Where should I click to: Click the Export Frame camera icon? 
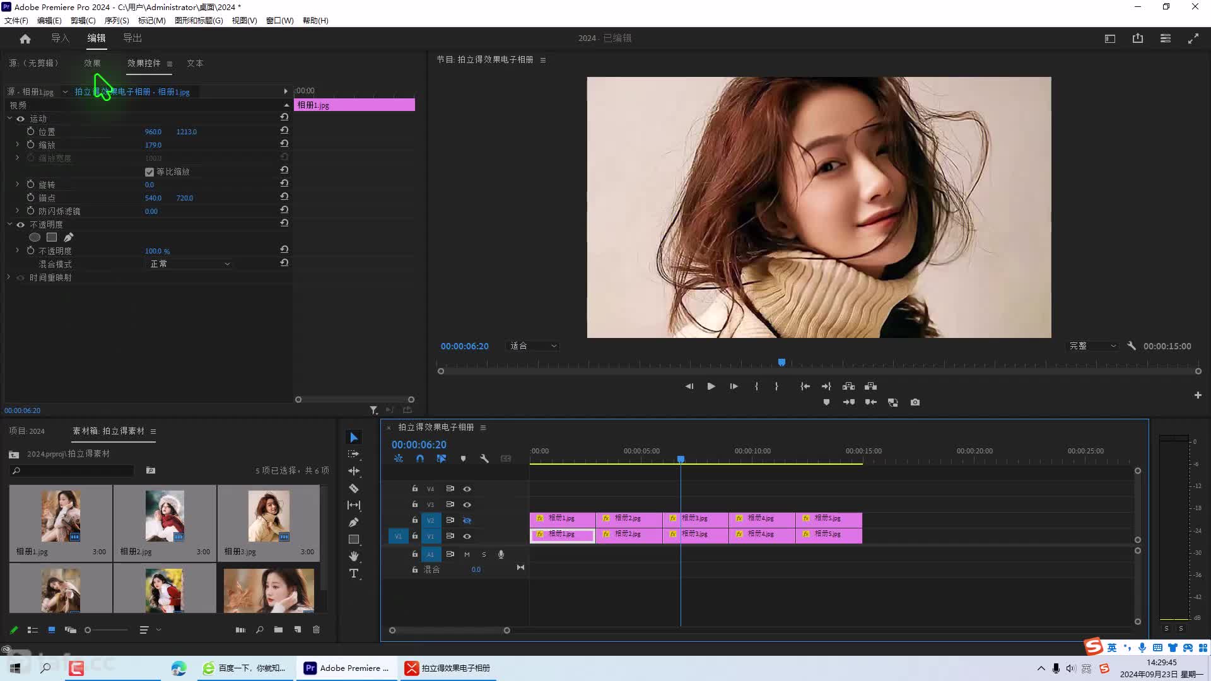coord(915,402)
